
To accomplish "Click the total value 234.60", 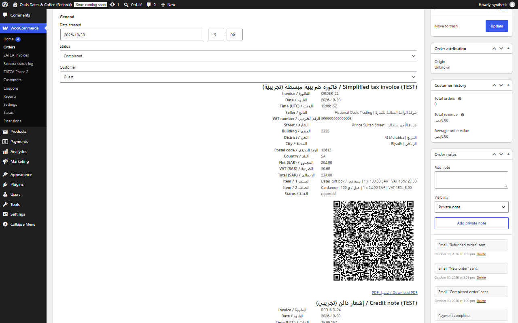I will [327, 175].
